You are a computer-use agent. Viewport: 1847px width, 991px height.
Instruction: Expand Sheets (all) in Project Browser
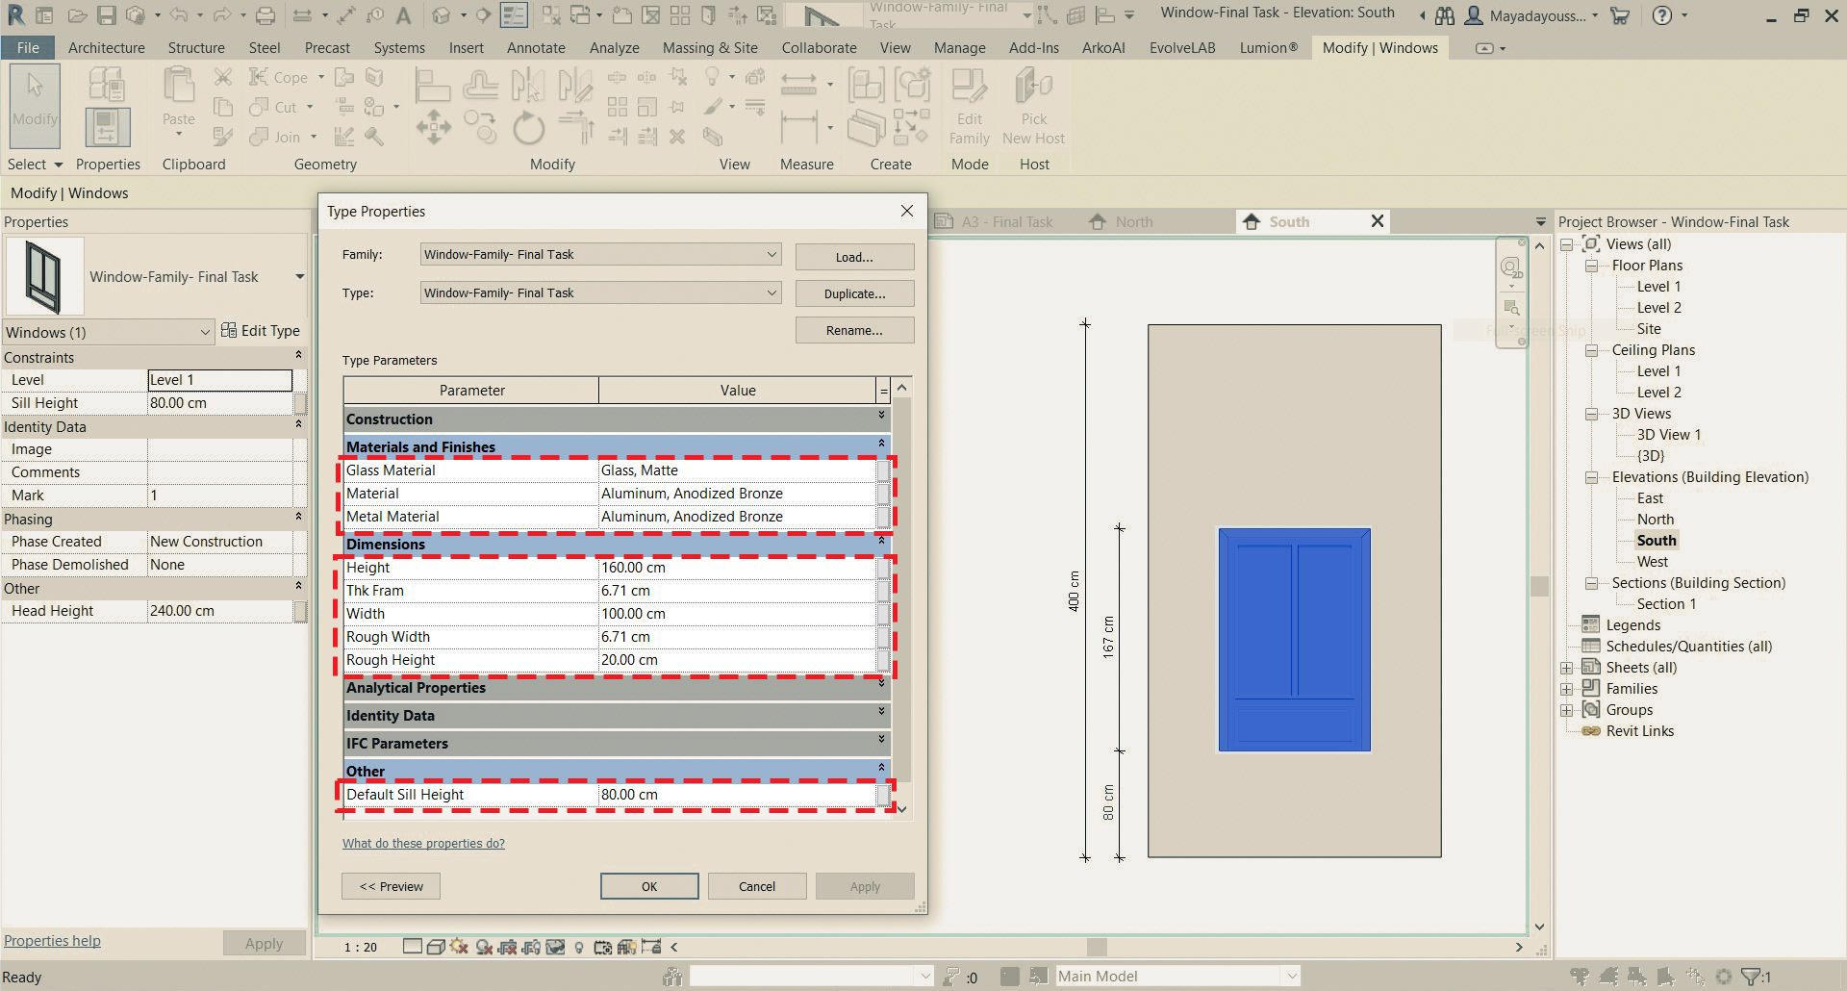tap(1567, 668)
